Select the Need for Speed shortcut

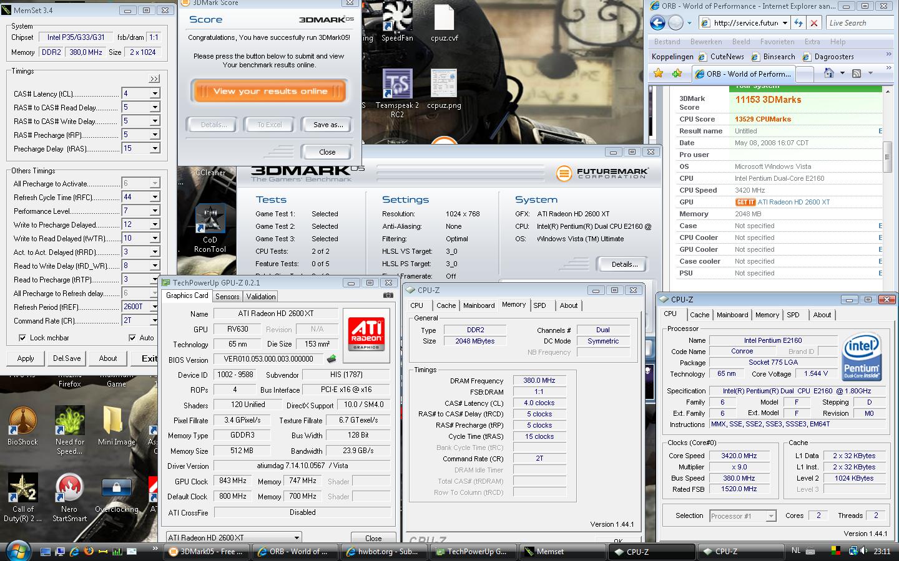[70, 430]
